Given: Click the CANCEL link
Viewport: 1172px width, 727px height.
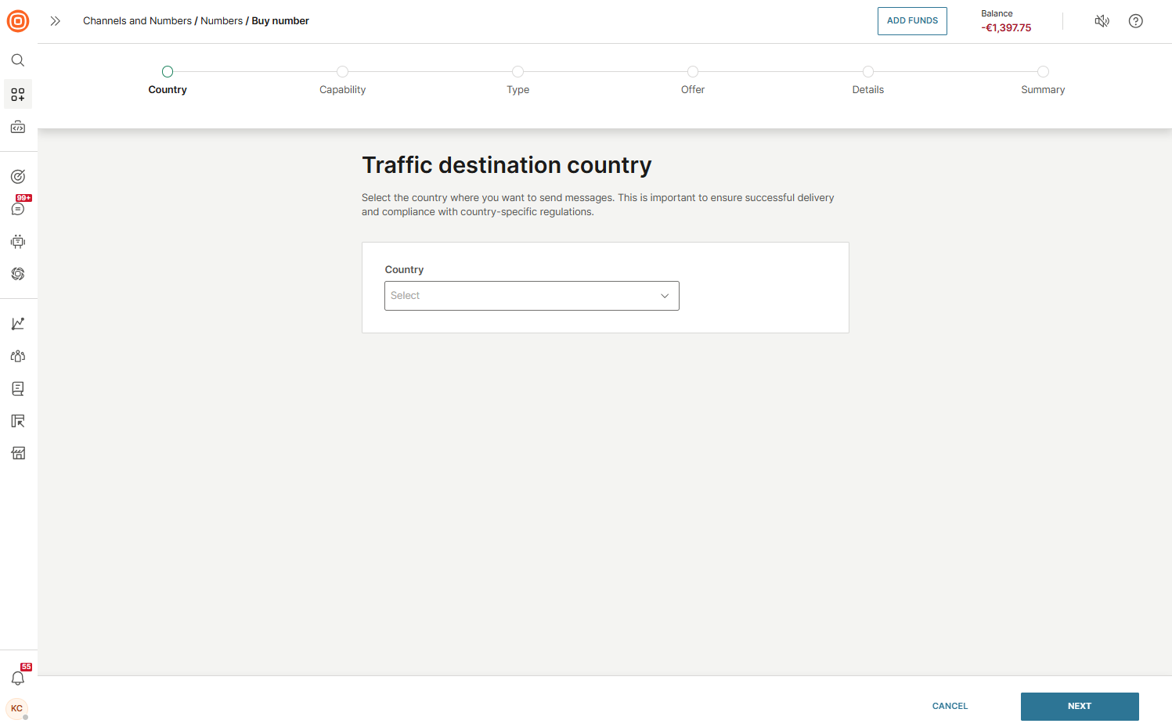Looking at the screenshot, I should coord(950,706).
